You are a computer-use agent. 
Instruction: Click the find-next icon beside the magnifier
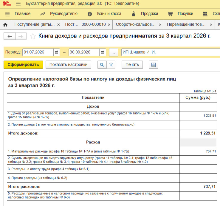click(x=111, y=65)
